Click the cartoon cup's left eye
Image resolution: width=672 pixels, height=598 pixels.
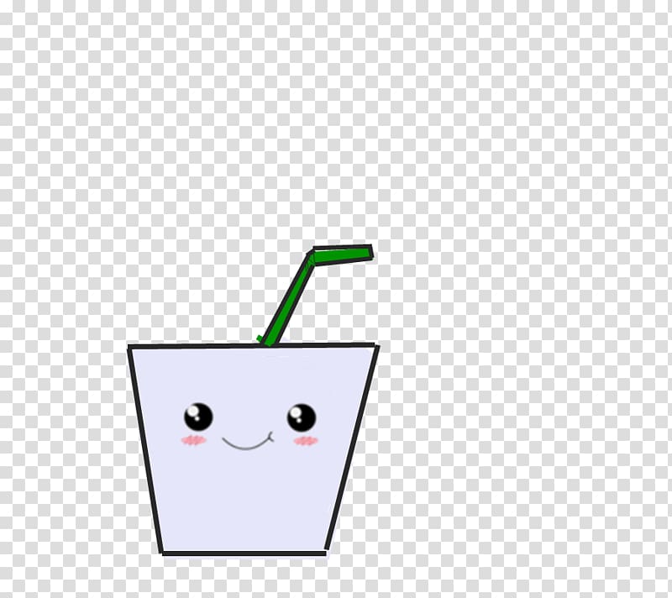(x=198, y=416)
